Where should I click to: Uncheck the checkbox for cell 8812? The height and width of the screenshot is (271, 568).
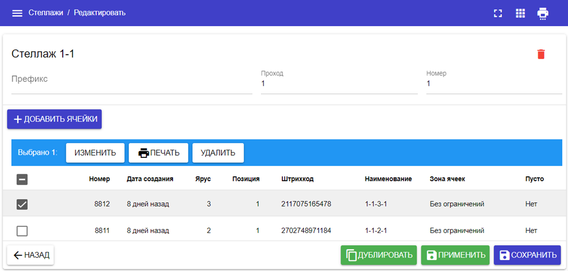click(22, 204)
